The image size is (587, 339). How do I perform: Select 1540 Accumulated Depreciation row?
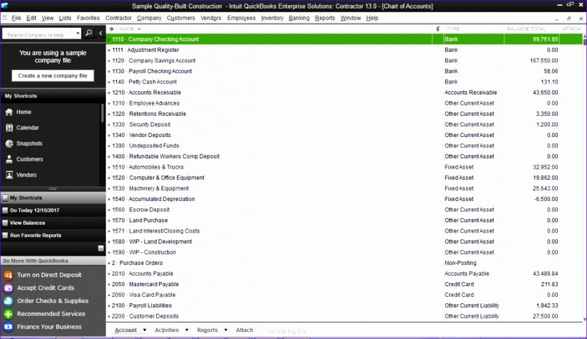[x=344, y=199]
